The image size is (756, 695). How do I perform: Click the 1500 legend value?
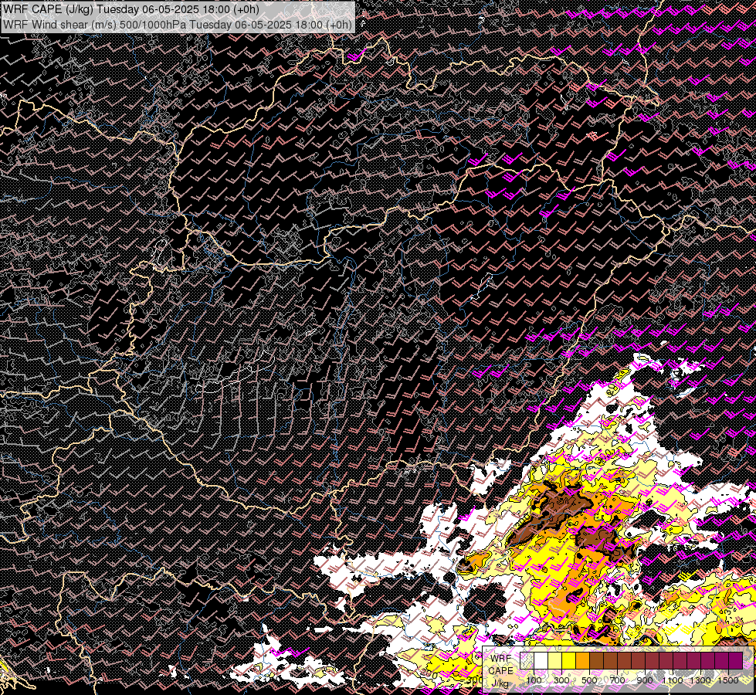tap(728, 680)
